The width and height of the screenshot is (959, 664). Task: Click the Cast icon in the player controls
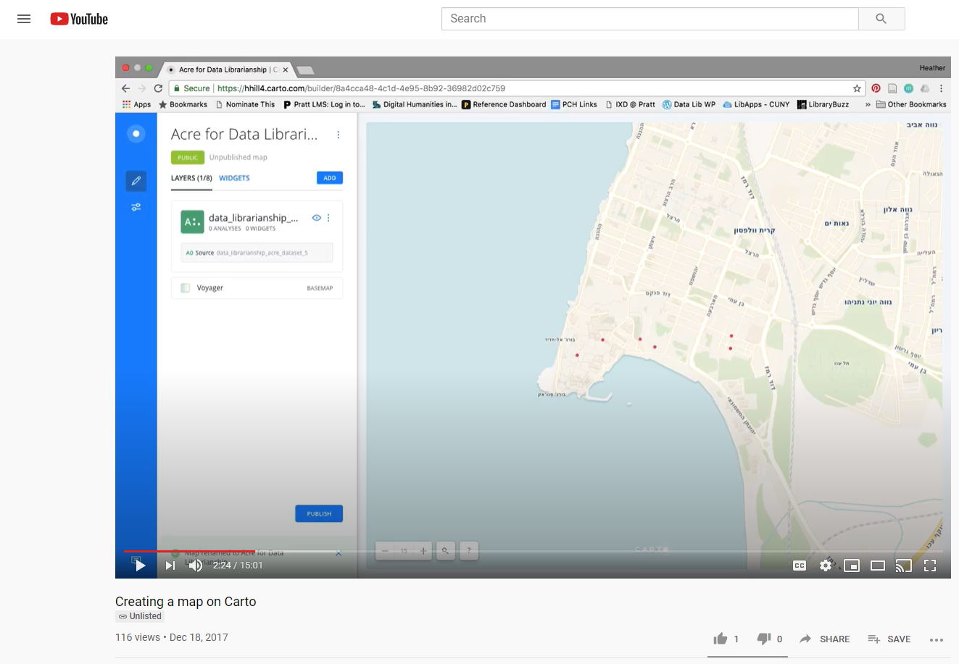(x=903, y=565)
